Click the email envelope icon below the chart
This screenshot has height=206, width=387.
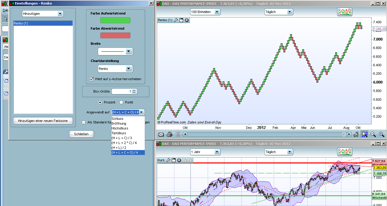pyautogui.click(x=161, y=134)
